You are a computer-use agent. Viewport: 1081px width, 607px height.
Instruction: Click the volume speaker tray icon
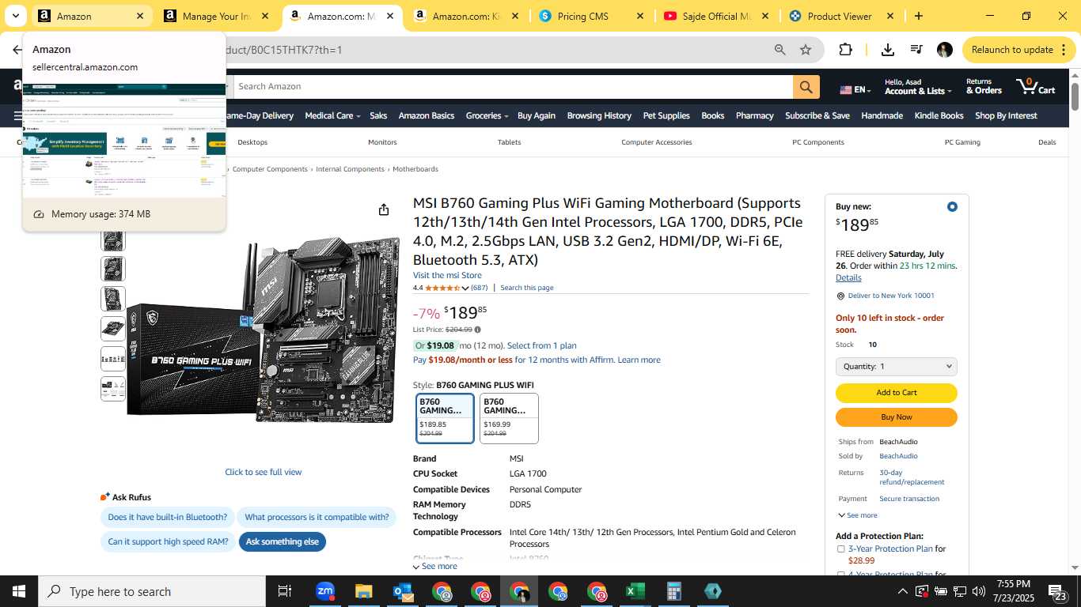[x=979, y=591]
